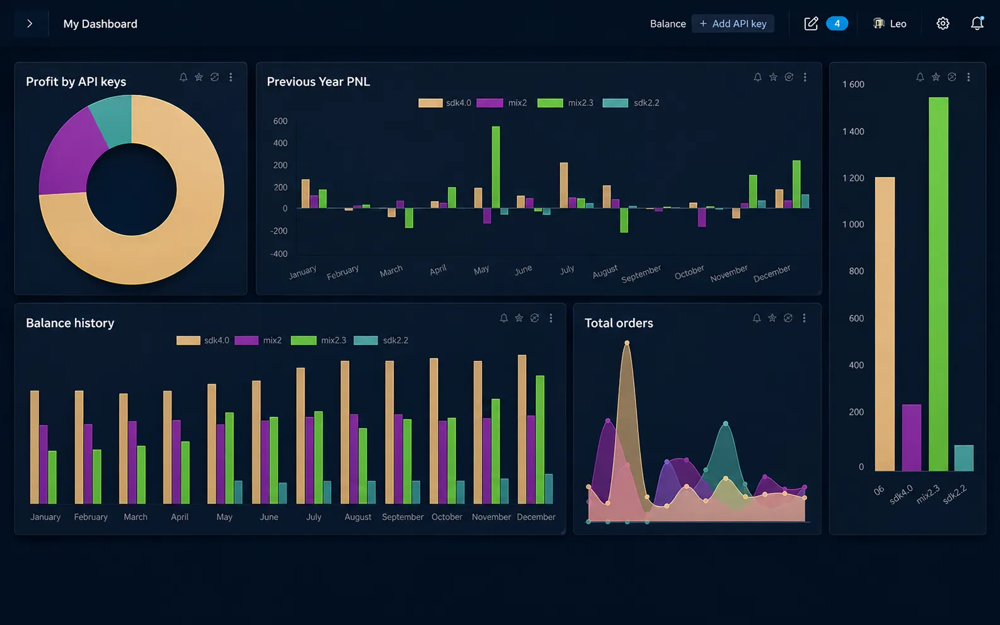Click the Previous Year PNL title
Screen dimensions: 1000x625
[x=318, y=81]
